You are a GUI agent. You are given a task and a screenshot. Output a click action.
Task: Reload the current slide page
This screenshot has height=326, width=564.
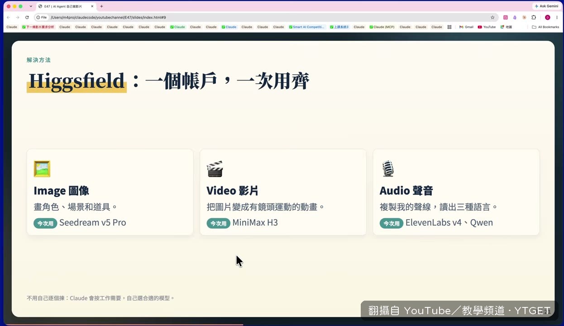[27, 17]
